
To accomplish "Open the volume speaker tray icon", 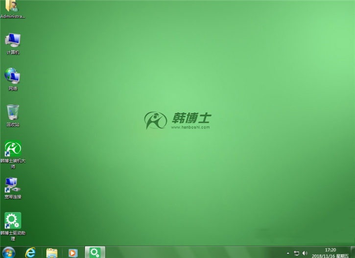I will point(305,253).
